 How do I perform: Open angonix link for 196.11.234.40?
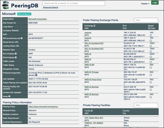(x=88, y=33)
